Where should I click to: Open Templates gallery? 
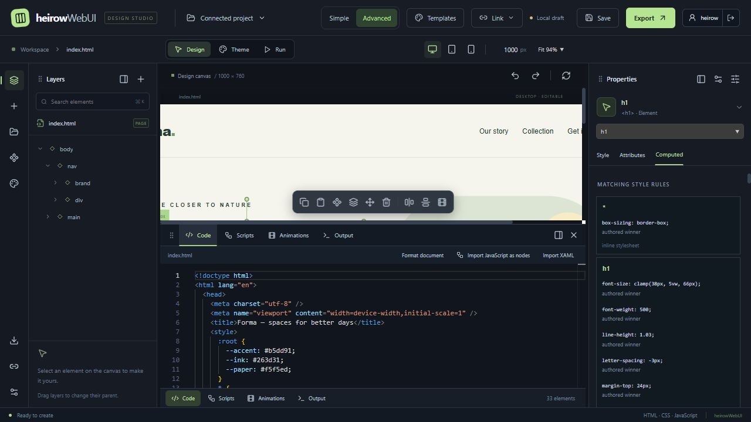[x=435, y=18]
